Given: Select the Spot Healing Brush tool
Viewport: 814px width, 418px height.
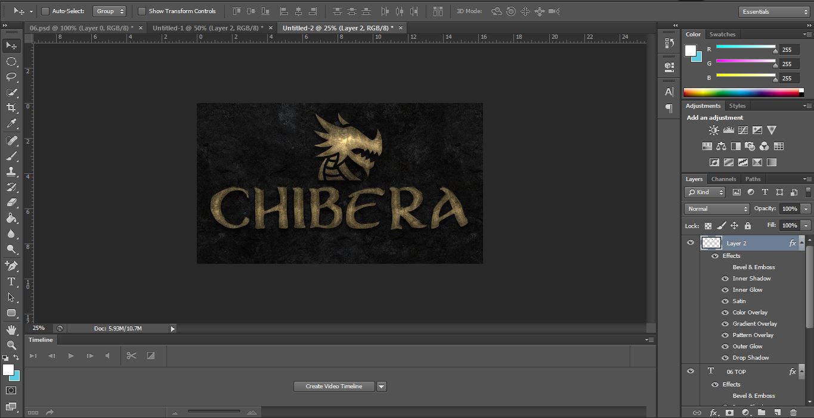Looking at the screenshot, I should pos(11,141).
